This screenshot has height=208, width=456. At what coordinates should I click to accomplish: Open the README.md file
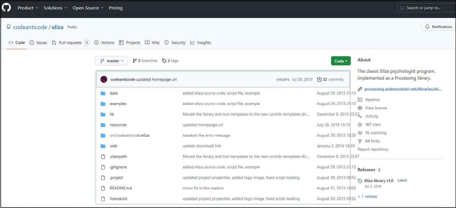click(121, 188)
